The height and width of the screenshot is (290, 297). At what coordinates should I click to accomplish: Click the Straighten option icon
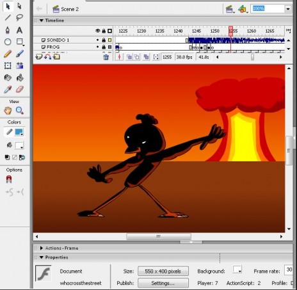[x=20, y=192]
